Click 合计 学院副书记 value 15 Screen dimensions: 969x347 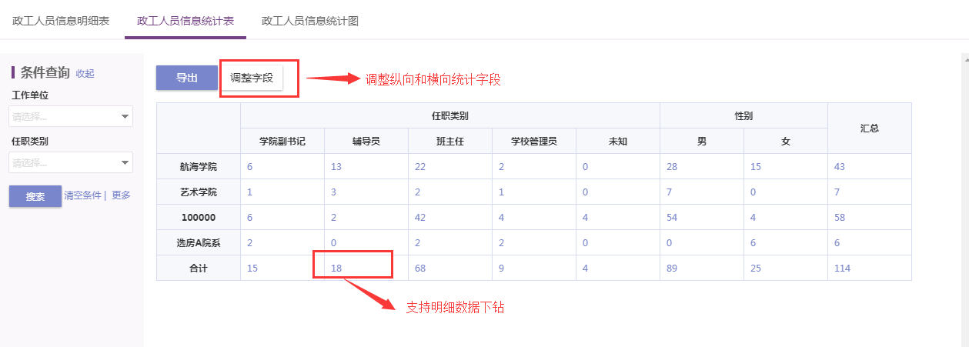point(252,269)
